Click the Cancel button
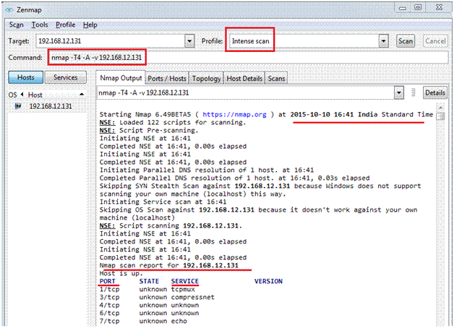Viewport: 454px width, 328px height. pyautogui.click(x=435, y=41)
